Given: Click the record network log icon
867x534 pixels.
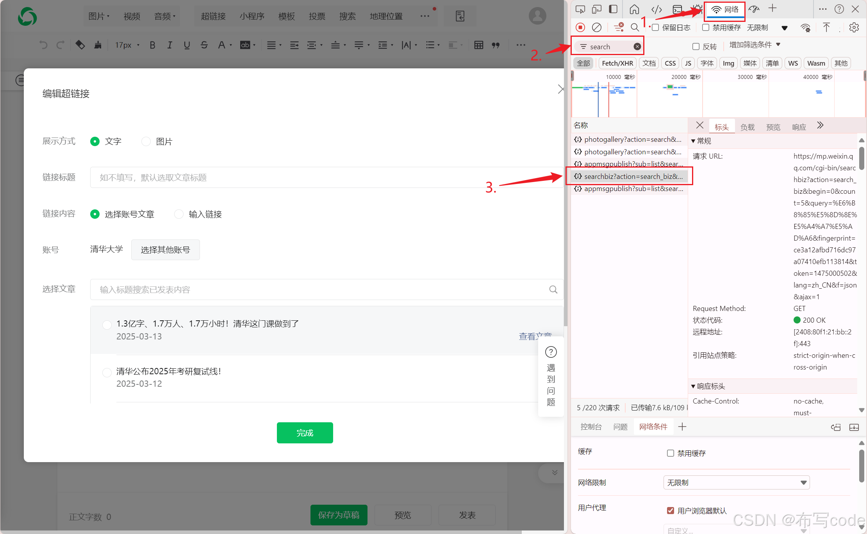Looking at the screenshot, I should [x=580, y=27].
